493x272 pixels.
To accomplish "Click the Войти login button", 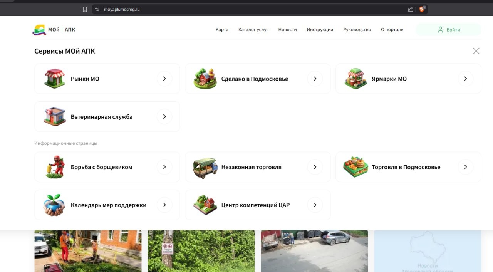I will click(448, 30).
